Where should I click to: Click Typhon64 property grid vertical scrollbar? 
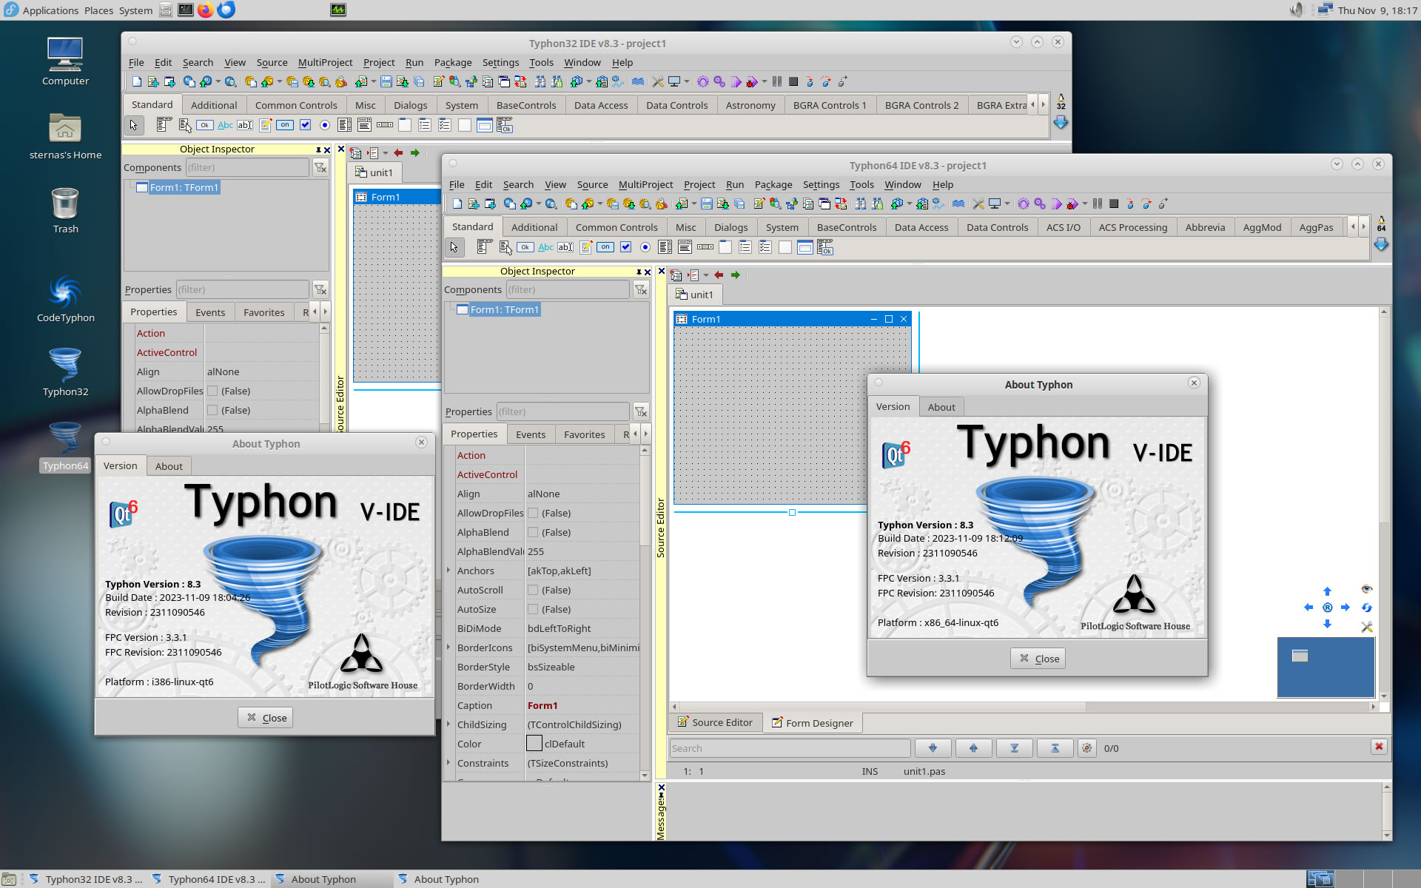click(645, 613)
